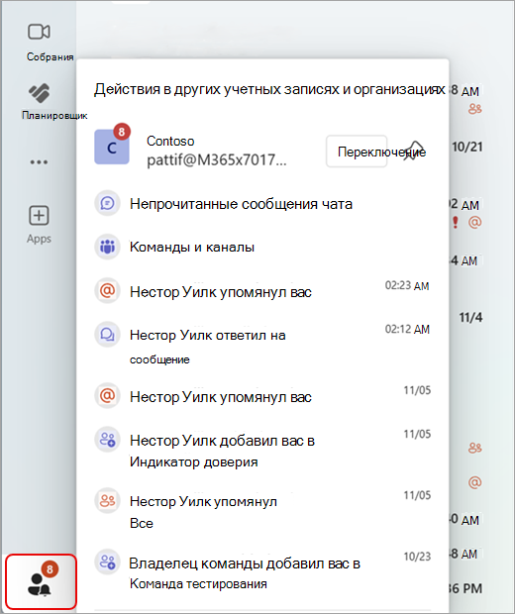Click the Contoso account name

(170, 141)
